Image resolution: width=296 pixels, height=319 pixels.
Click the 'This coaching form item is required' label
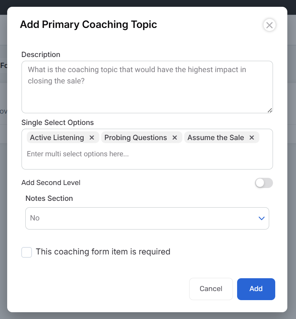(x=103, y=252)
